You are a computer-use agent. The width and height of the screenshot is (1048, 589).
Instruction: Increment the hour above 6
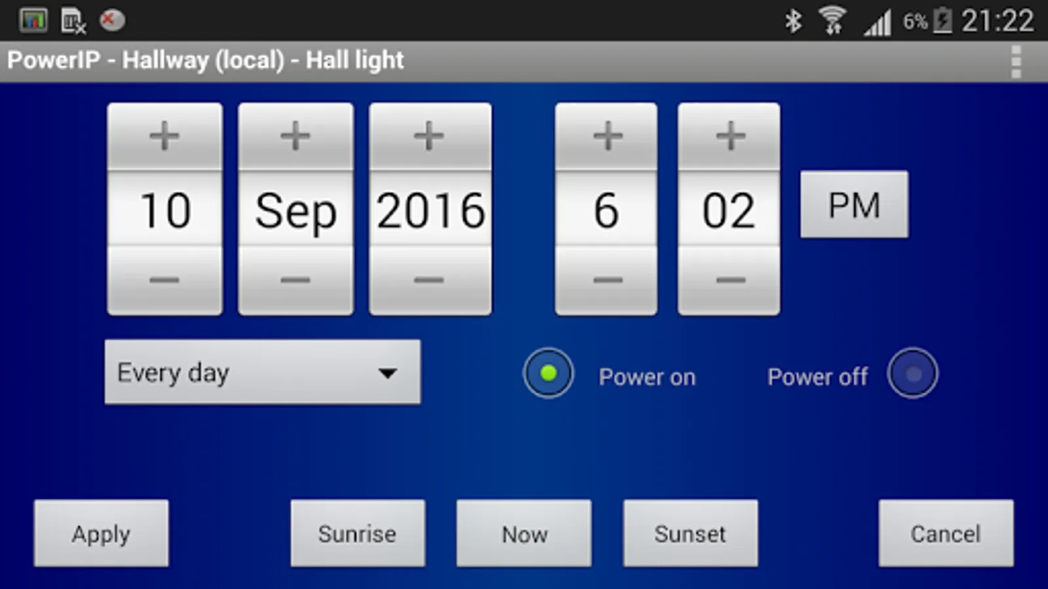pyautogui.click(x=607, y=136)
